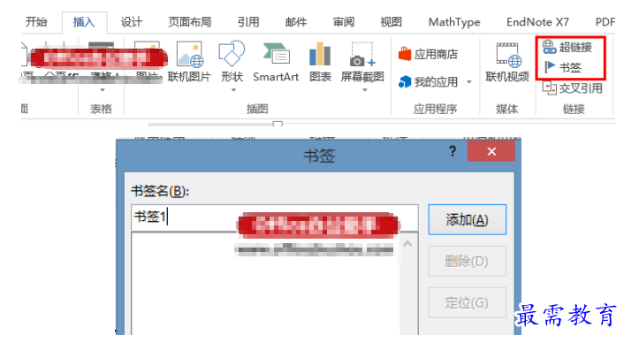
Task: Expand the 形状 dropdown arrow
Action: (x=233, y=90)
